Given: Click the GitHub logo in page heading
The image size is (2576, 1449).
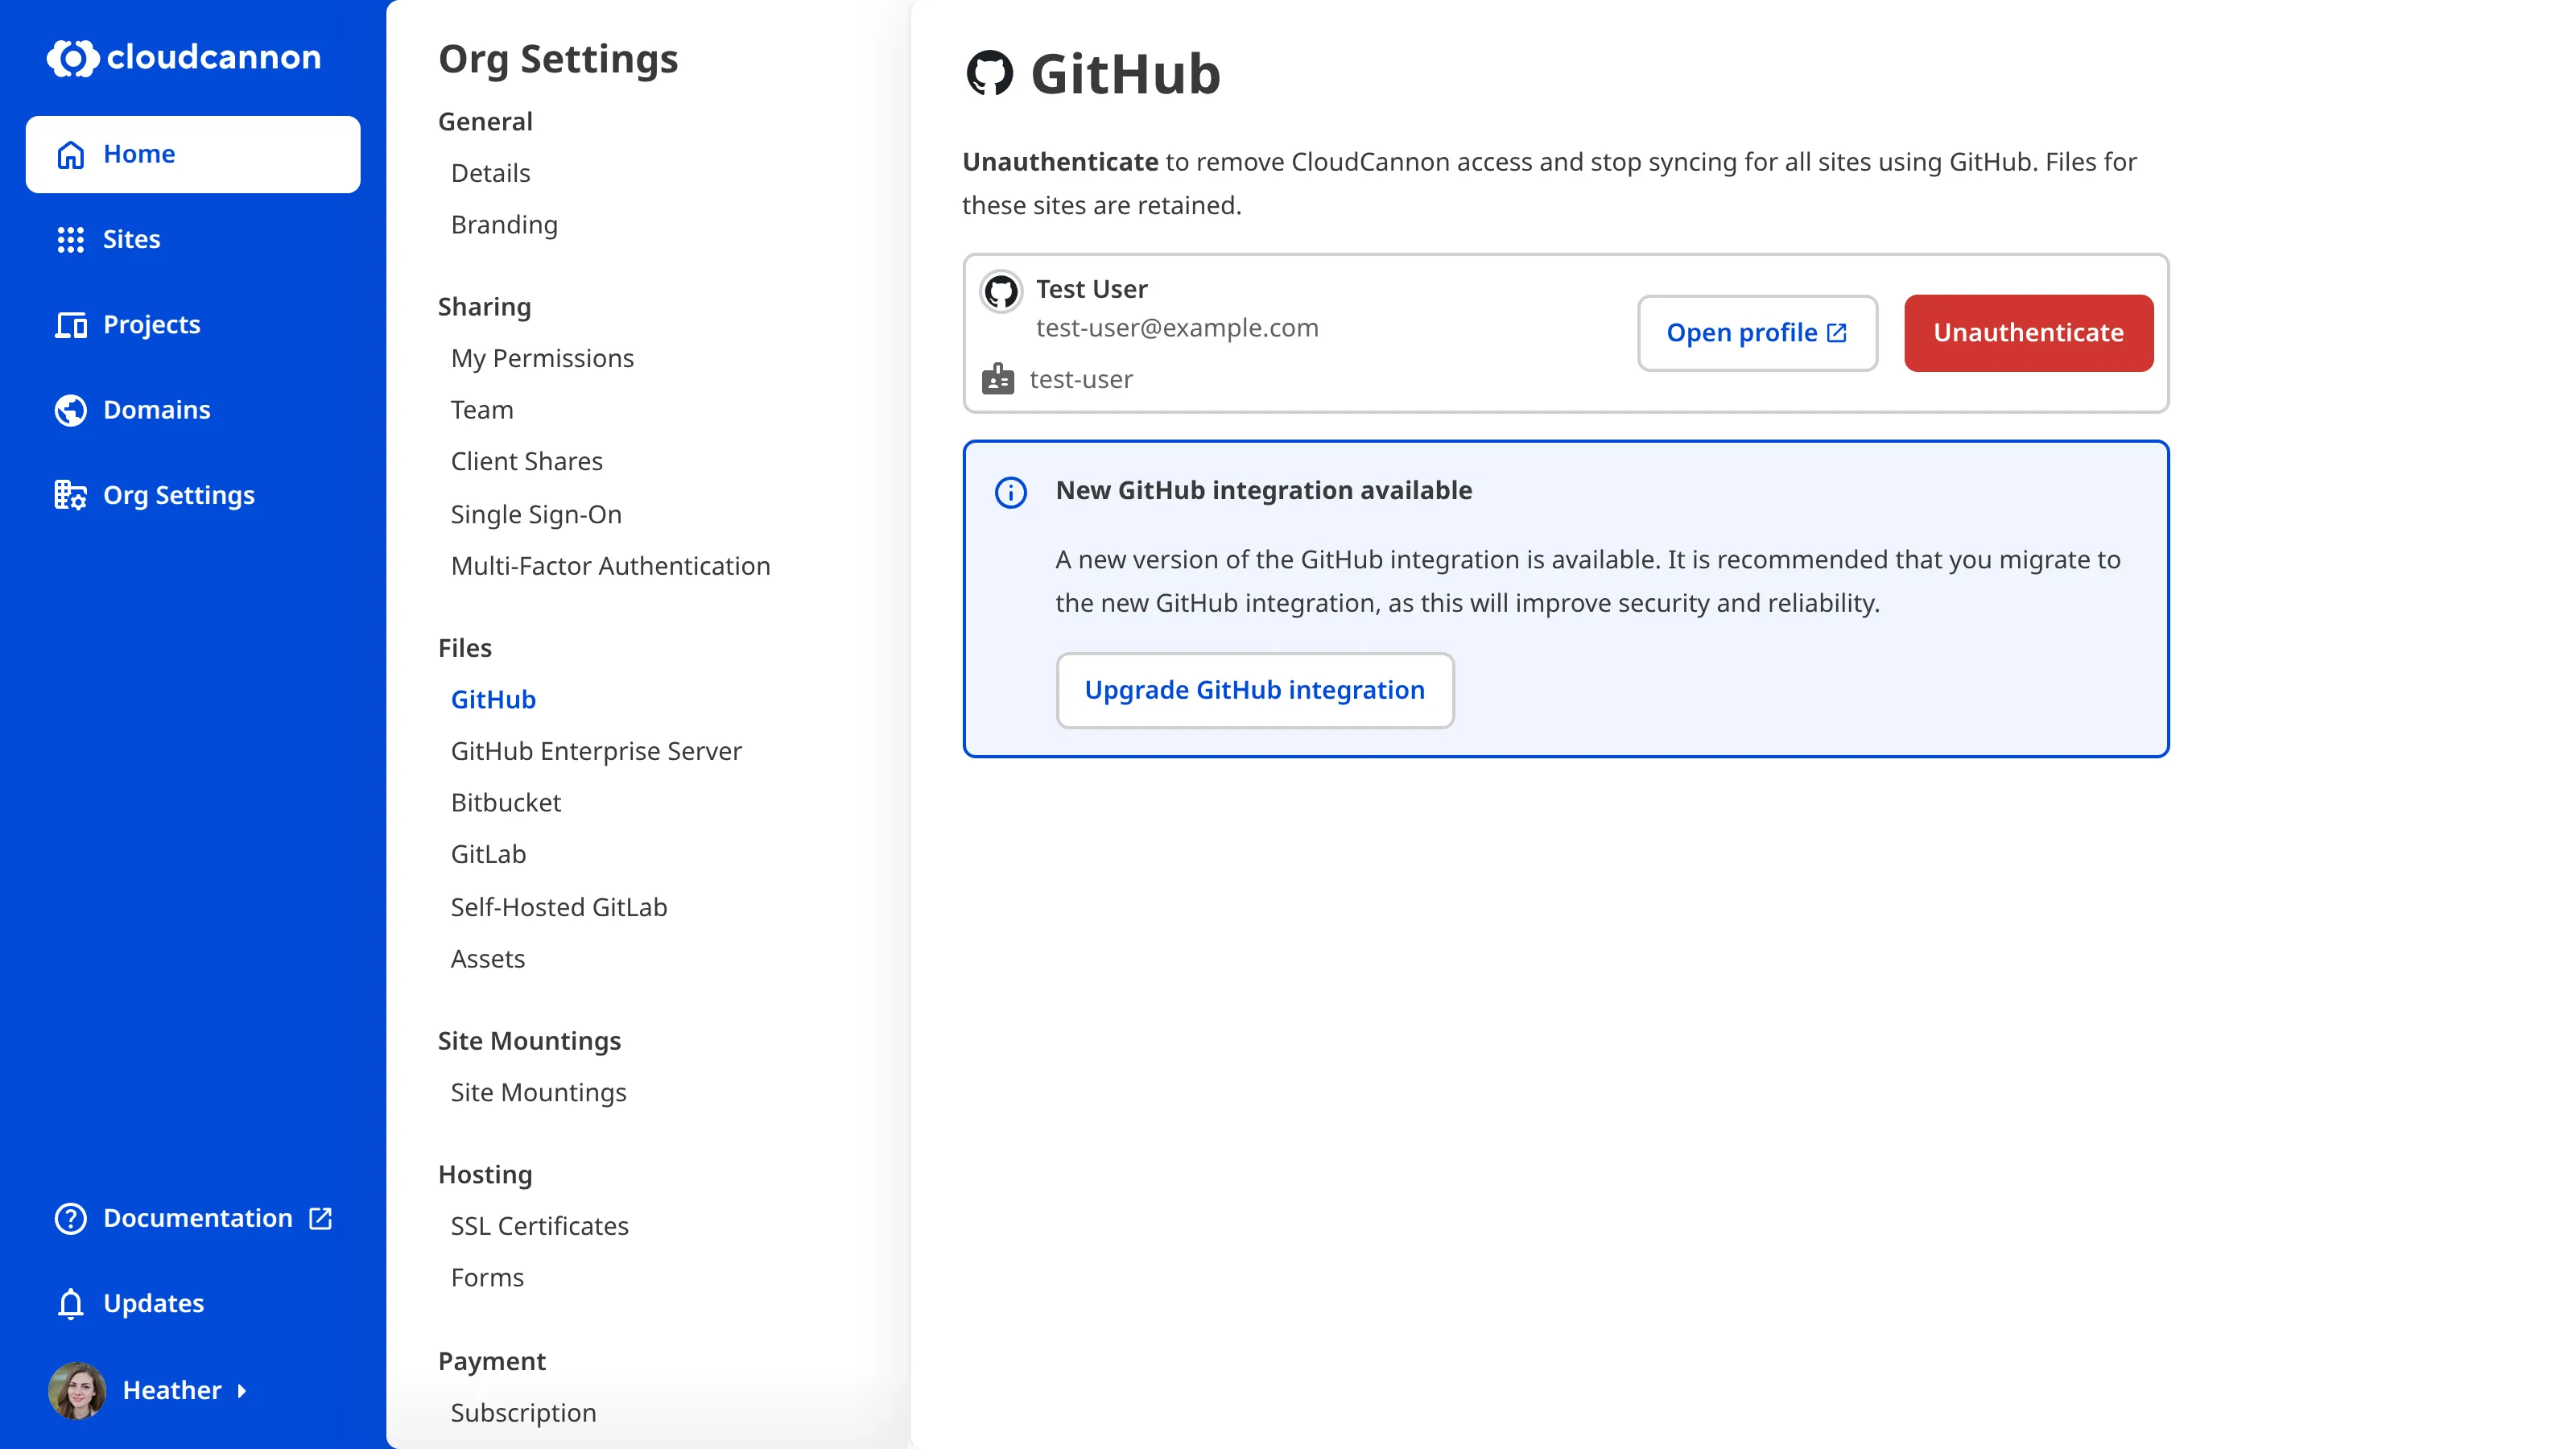Looking at the screenshot, I should coord(990,73).
